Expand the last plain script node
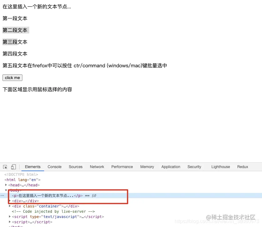This screenshot has height=227, width=262. (10, 222)
